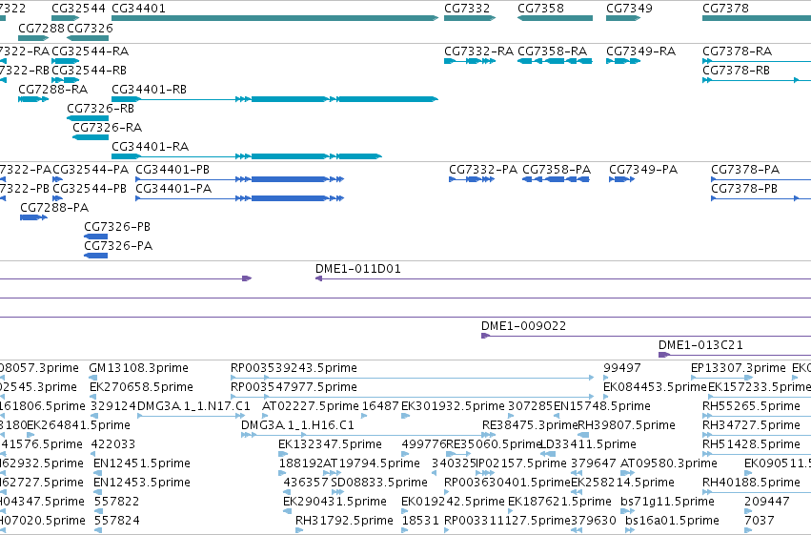This screenshot has height=535, width=811.
Task: Click the CG7326-RA transcript label
Action: 107,128
